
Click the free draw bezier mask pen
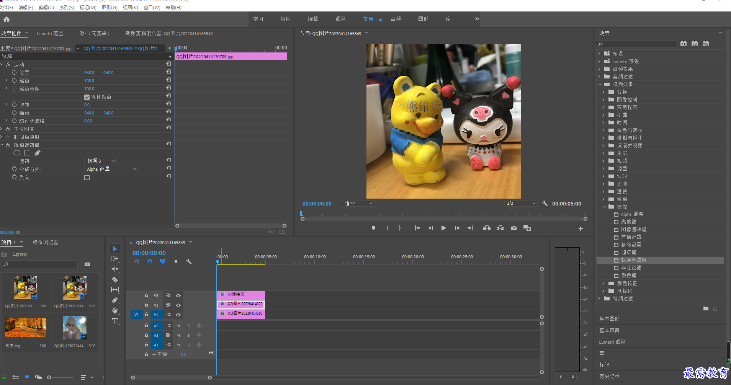pyautogui.click(x=37, y=153)
